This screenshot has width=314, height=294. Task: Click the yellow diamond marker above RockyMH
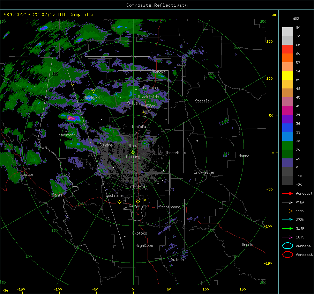click(93, 91)
